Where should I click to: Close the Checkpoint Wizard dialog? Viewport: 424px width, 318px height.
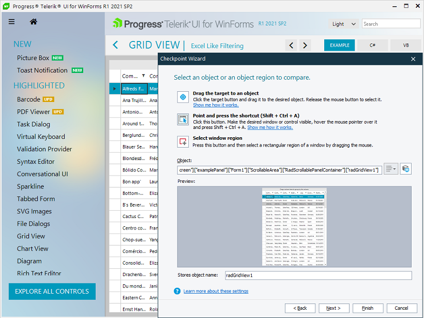click(x=413, y=59)
